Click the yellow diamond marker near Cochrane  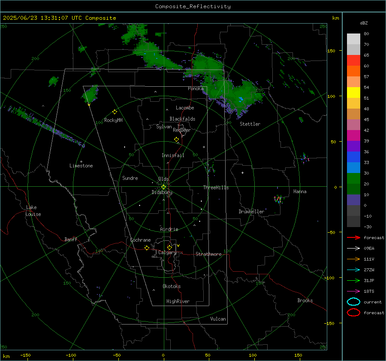pos(147,248)
